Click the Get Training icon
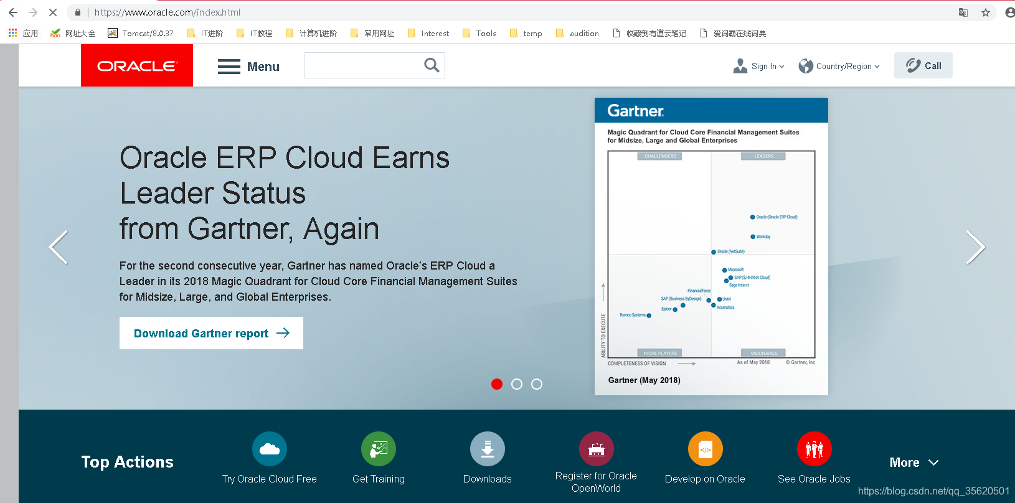The width and height of the screenshot is (1015, 503). [379, 449]
